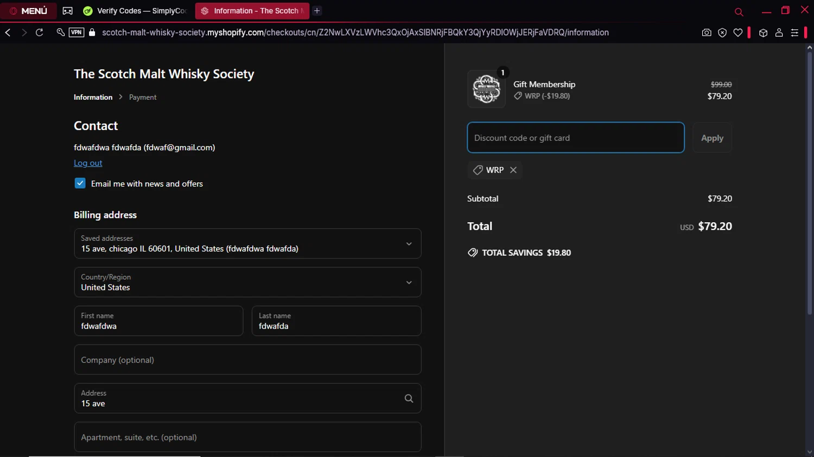814x457 pixels.
Task: Open the tab islands workspace icon
Action: tap(67, 11)
